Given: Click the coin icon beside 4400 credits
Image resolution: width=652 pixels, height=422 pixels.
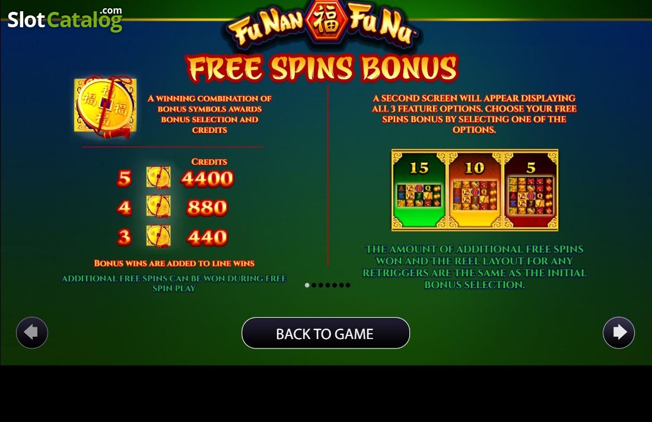Looking at the screenshot, I should (158, 177).
